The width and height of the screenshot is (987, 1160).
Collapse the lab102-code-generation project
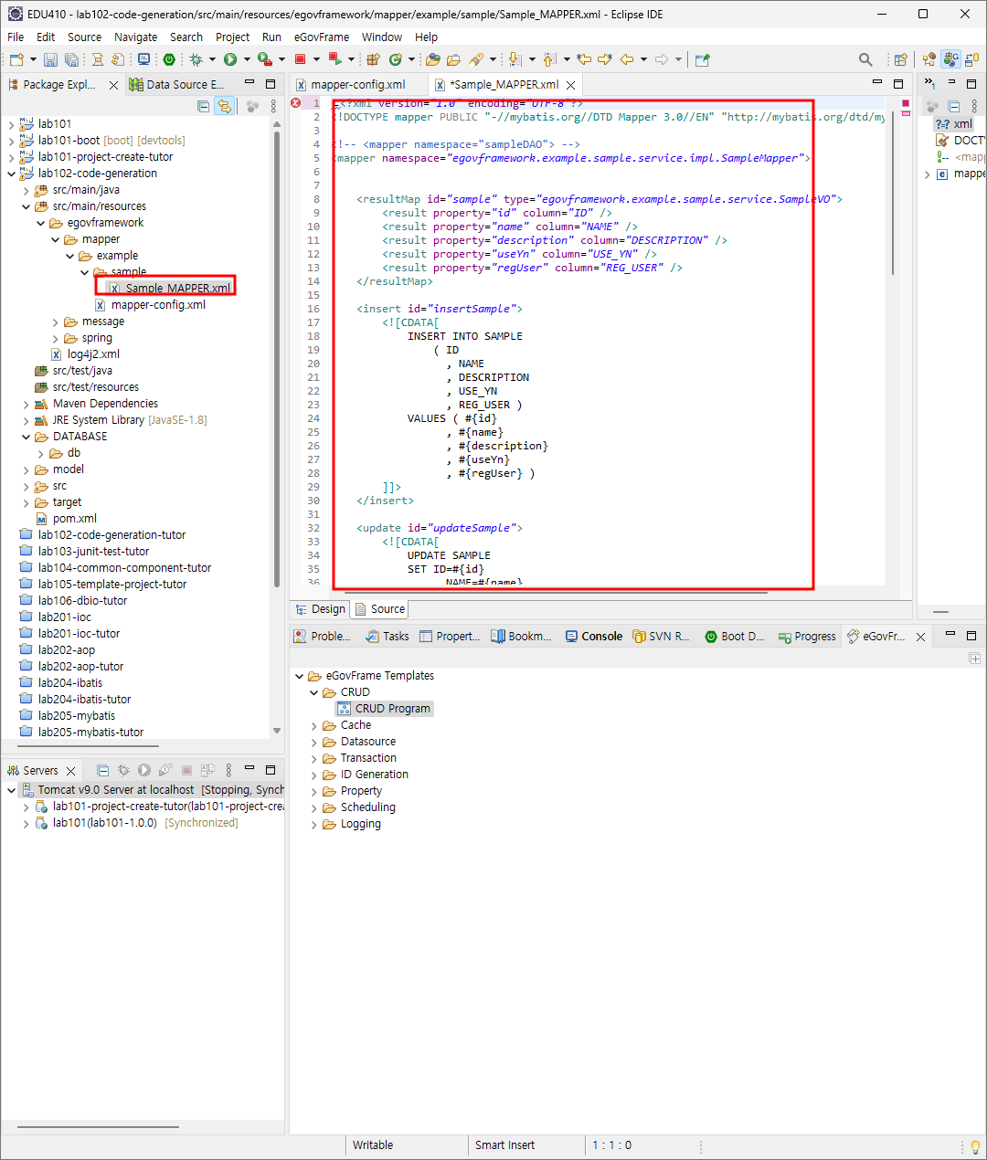[11, 174]
